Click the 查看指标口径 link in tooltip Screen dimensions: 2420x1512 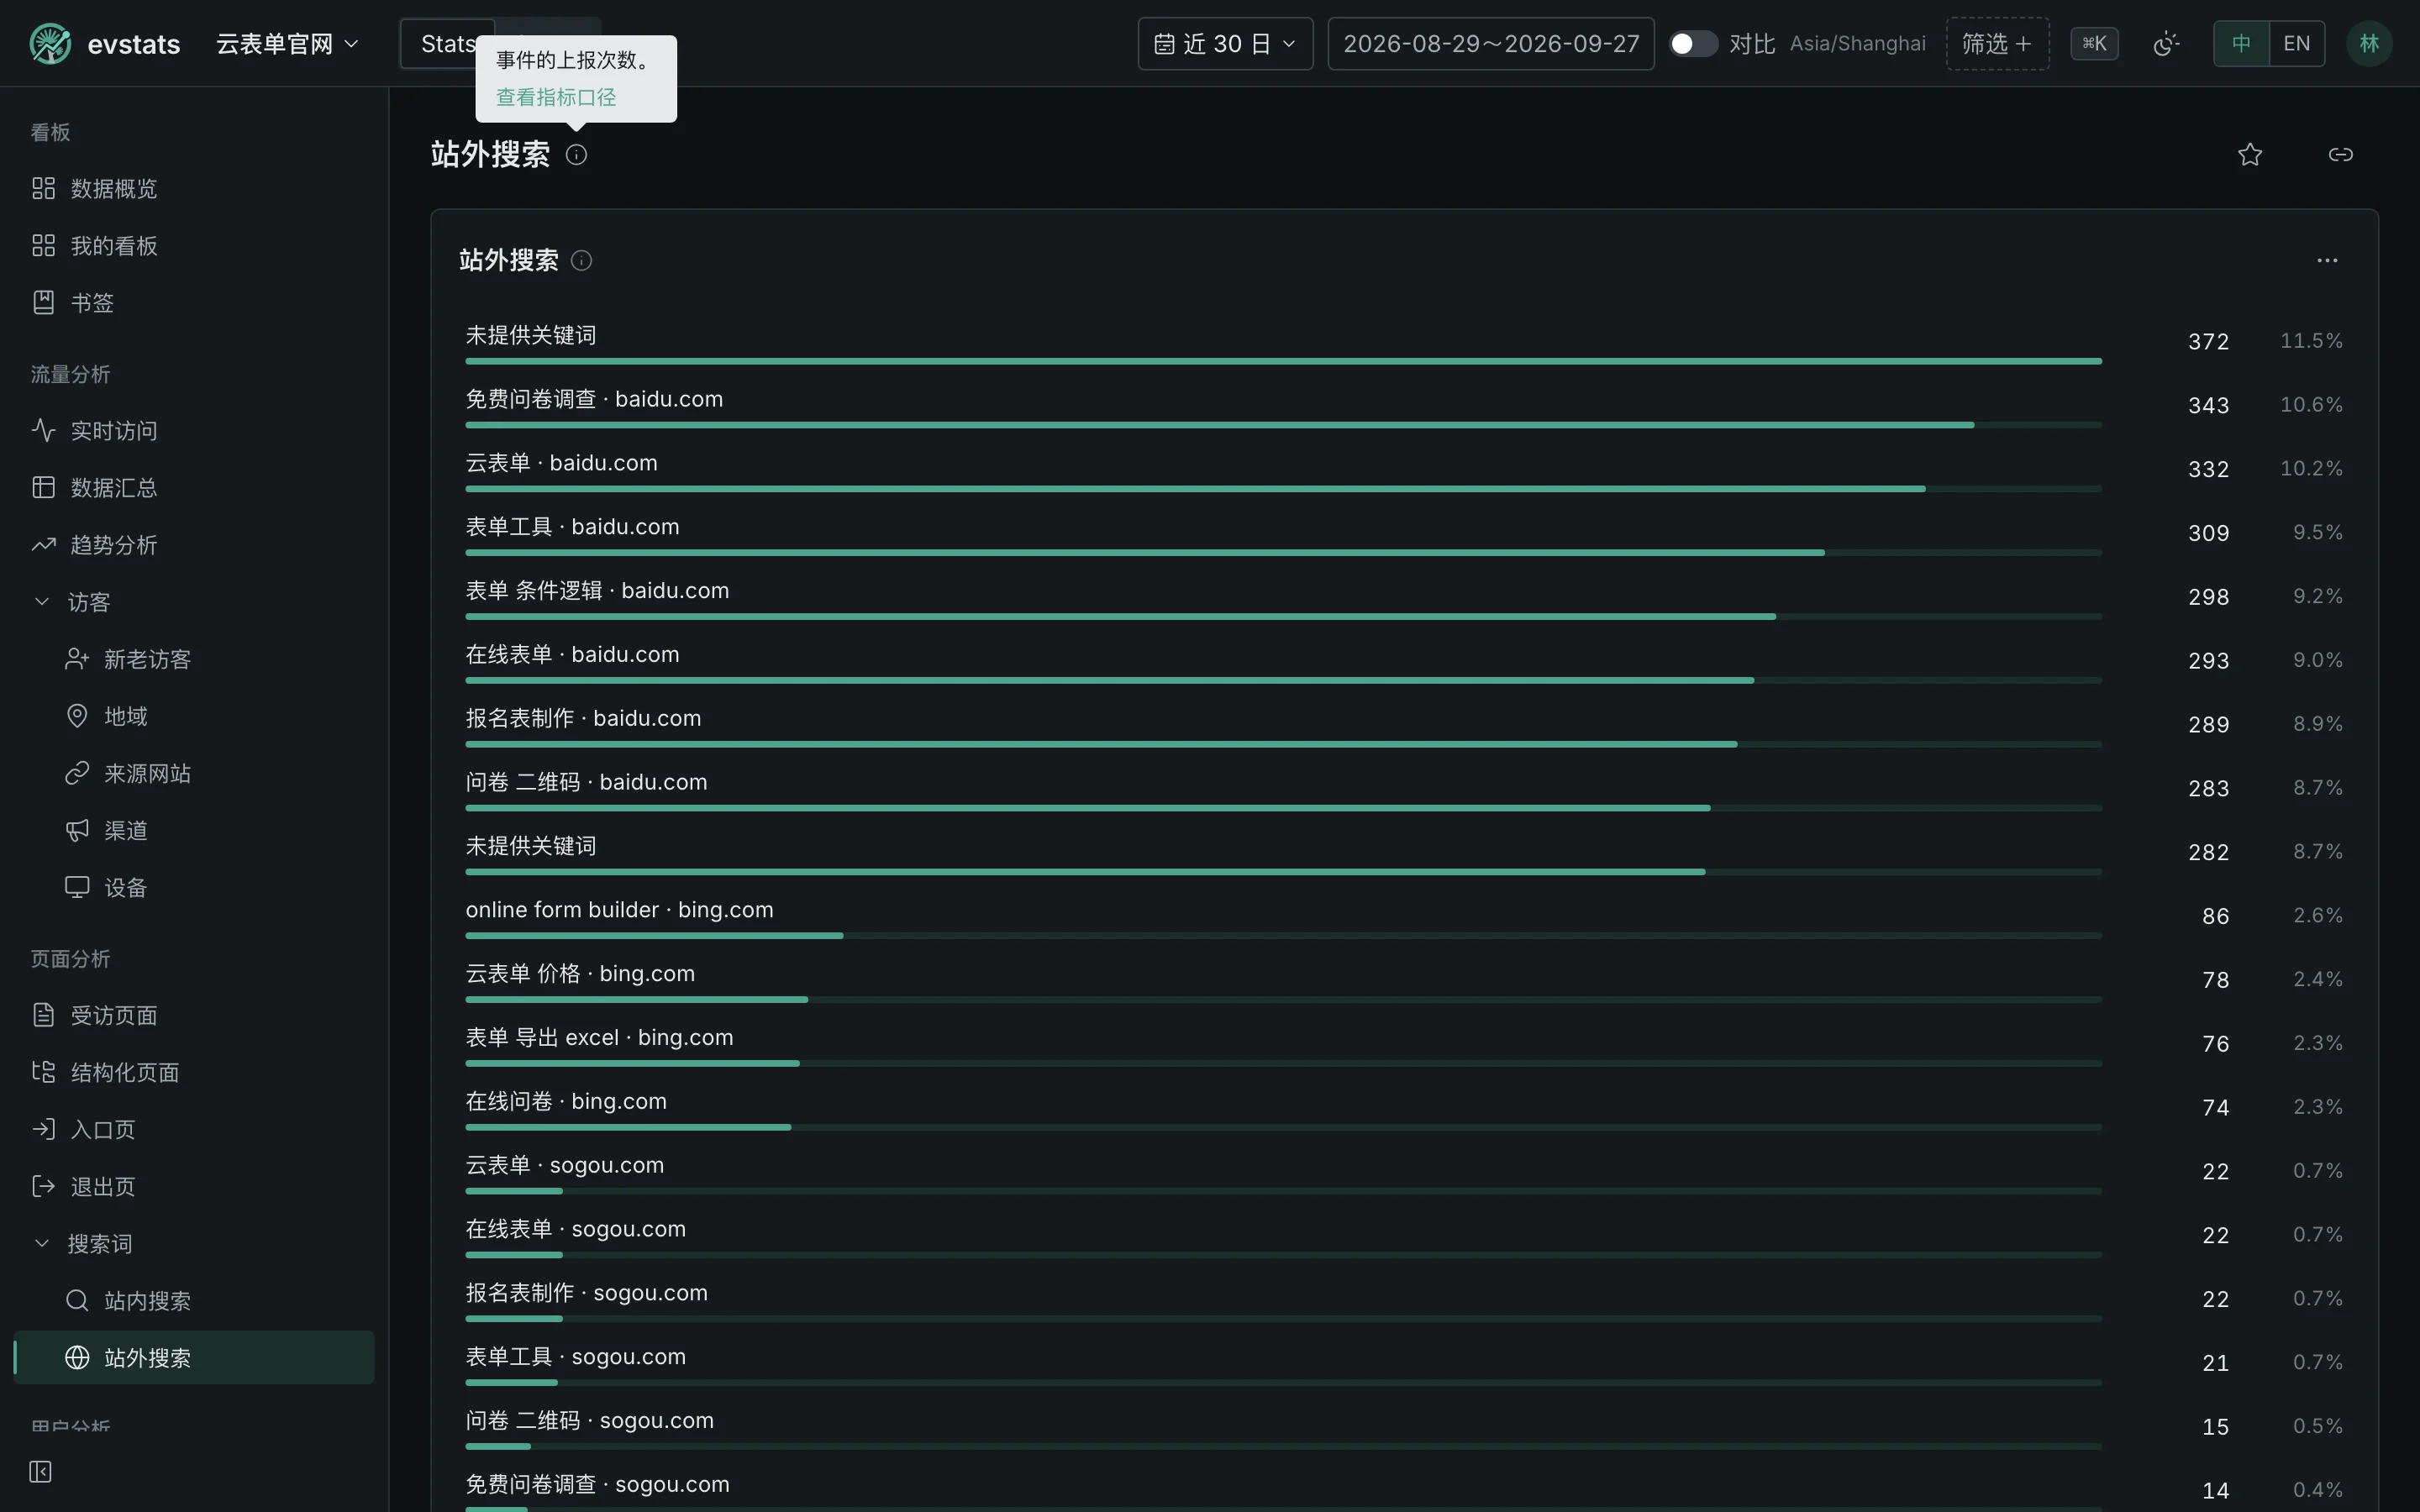556,97
